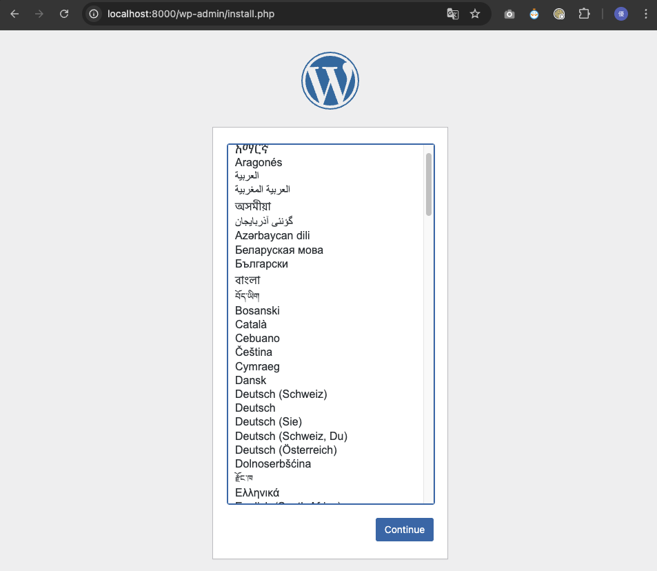This screenshot has width=657, height=571.
Task: Bookmark this page with the star icon
Action: pyautogui.click(x=475, y=14)
